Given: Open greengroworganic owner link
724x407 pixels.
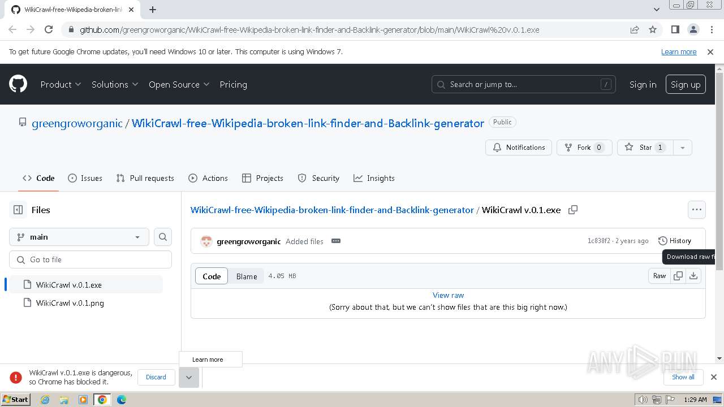Looking at the screenshot, I should (77, 123).
